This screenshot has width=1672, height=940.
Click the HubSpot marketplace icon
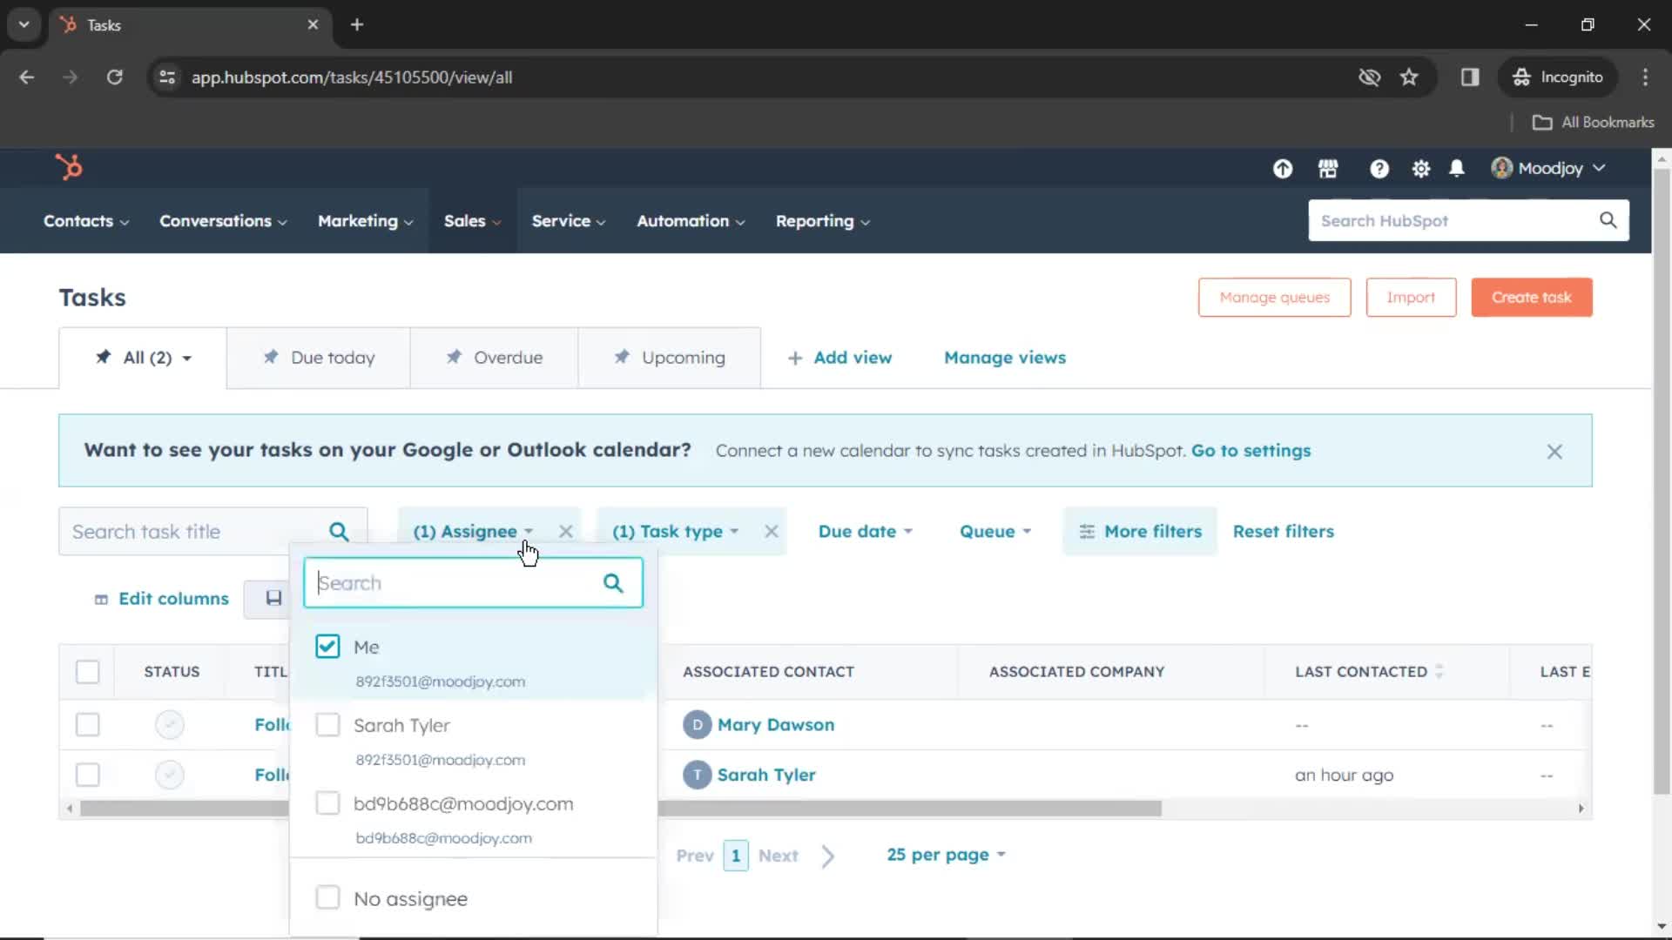coord(1329,169)
